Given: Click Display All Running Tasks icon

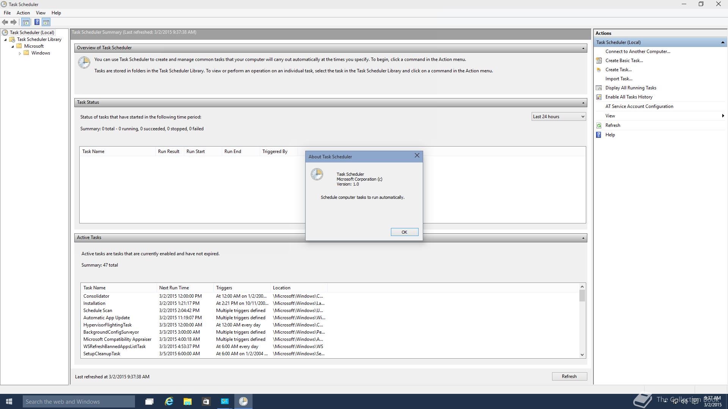Looking at the screenshot, I should [599, 88].
